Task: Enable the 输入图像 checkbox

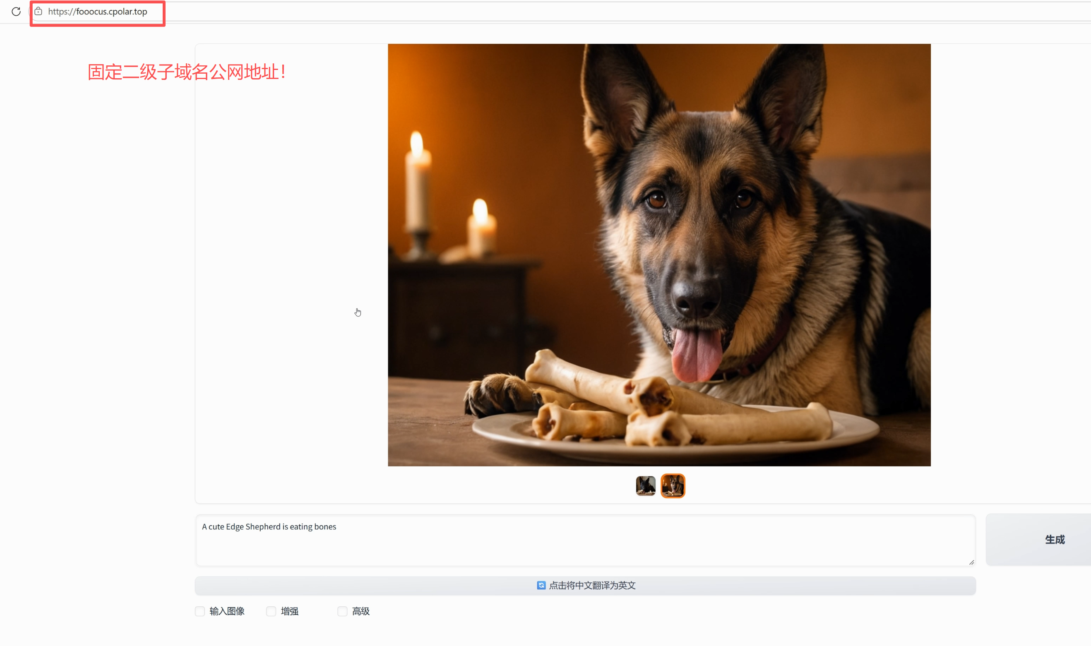Action: click(200, 612)
